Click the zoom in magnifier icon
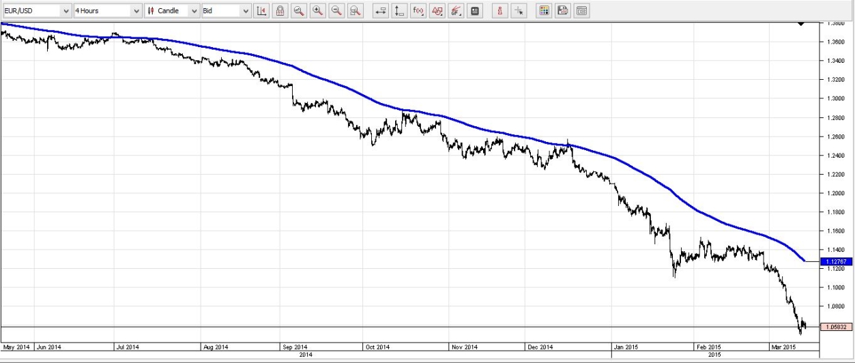Screen dimensions: 855x363 (x=318, y=11)
